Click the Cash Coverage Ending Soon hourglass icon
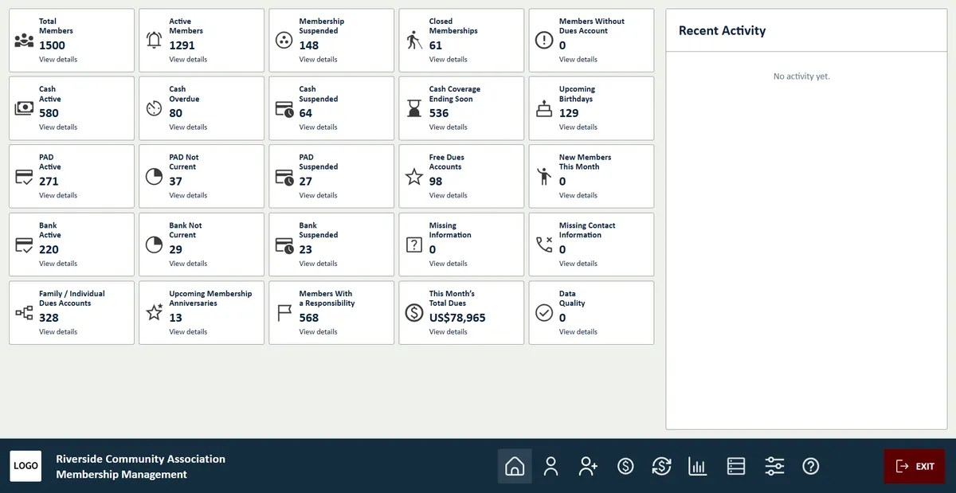The height and width of the screenshot is (493, 956). [413, 109]
